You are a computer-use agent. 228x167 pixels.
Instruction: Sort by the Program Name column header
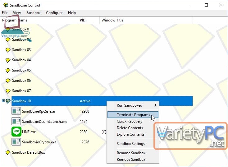tap(39, 20)
